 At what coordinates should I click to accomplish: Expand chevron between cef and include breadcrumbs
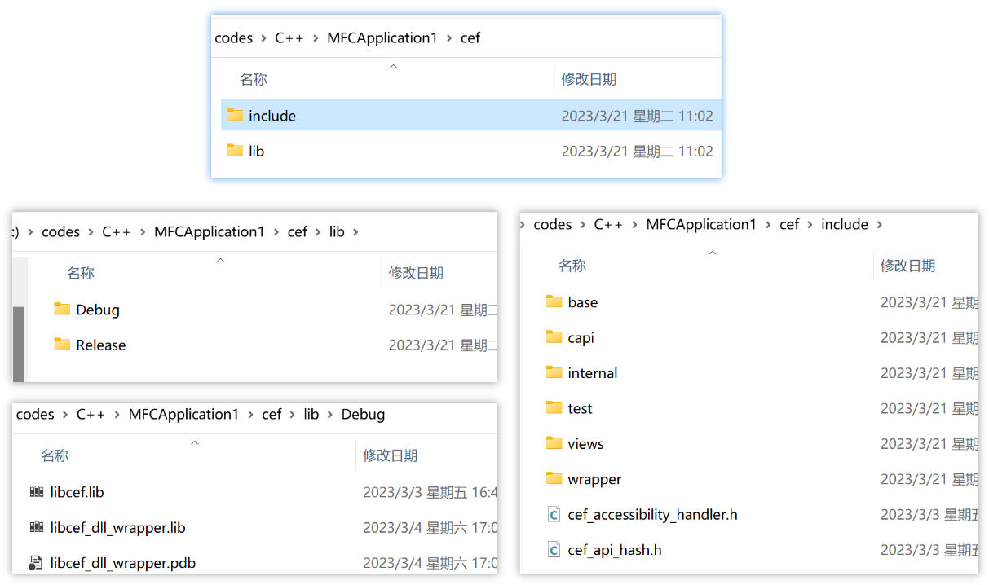tap(810, 225)
